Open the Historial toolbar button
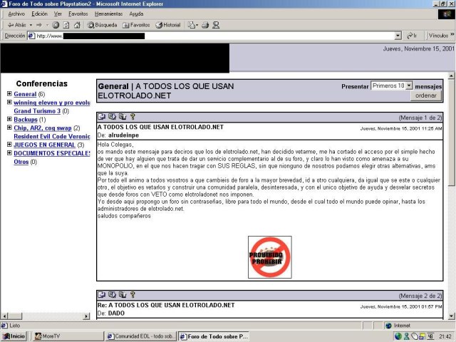Image resolution: width=456 pixels, height=342 pixels. pyautogui.click(x=168, y=25)
